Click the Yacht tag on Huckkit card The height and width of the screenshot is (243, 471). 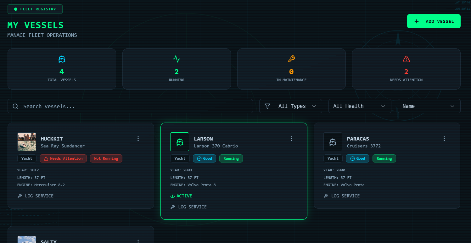pyautogui.click(x=27, y=158)
